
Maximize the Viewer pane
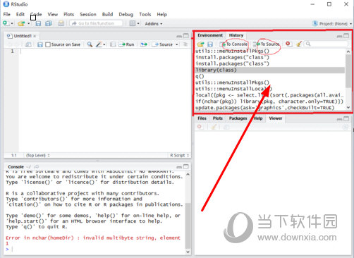(x=346, y=118)
